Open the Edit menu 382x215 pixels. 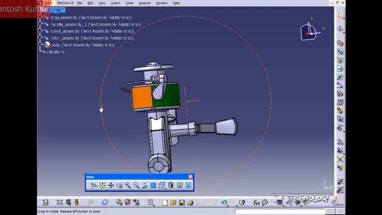pyautogui.click(x=90, y=3)
